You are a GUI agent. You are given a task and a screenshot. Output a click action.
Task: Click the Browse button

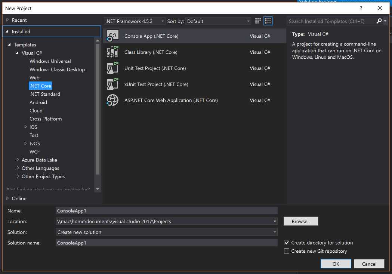(300, 221)
